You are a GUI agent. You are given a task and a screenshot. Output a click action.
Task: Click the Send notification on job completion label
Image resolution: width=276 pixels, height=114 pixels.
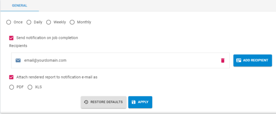[47, 38]
